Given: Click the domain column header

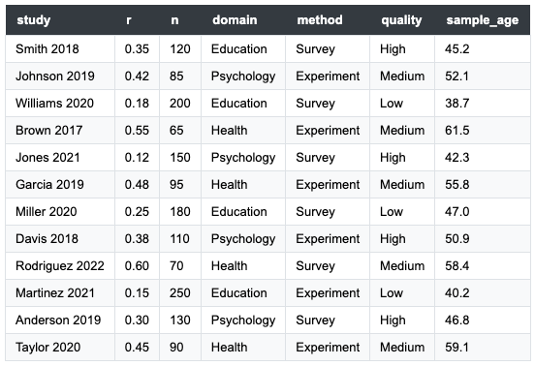Looking at the screenshot, I should coord(243,20).
